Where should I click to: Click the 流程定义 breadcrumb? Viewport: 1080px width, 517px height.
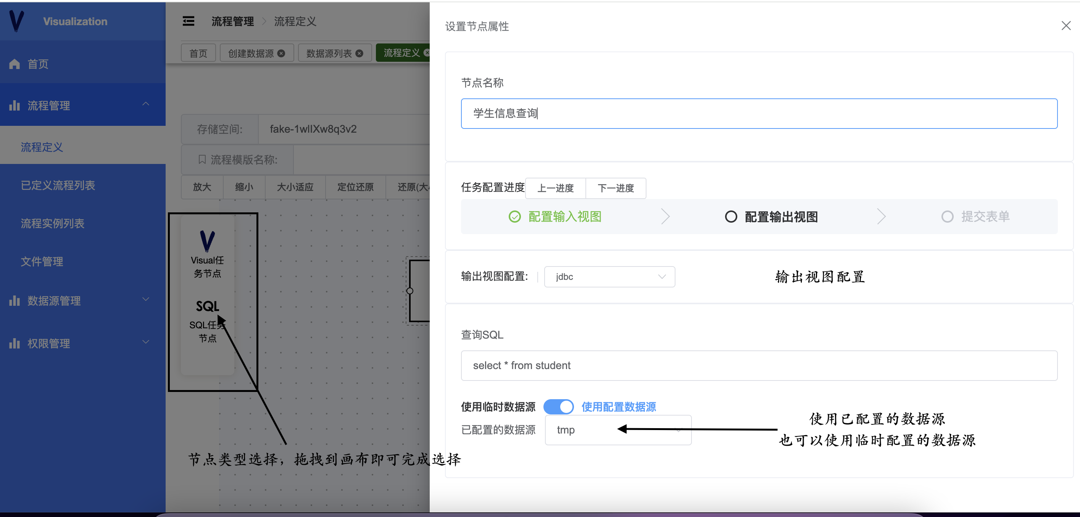[x=295, y=21]
